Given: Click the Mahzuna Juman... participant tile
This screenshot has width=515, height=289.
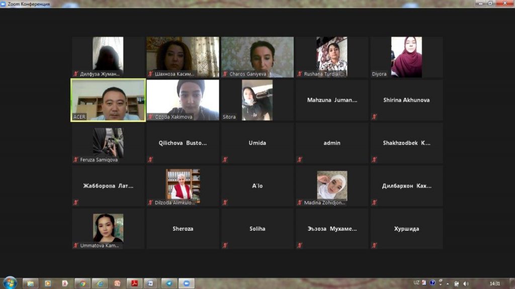Looking at the screenshot, I should tap(332, 100).
